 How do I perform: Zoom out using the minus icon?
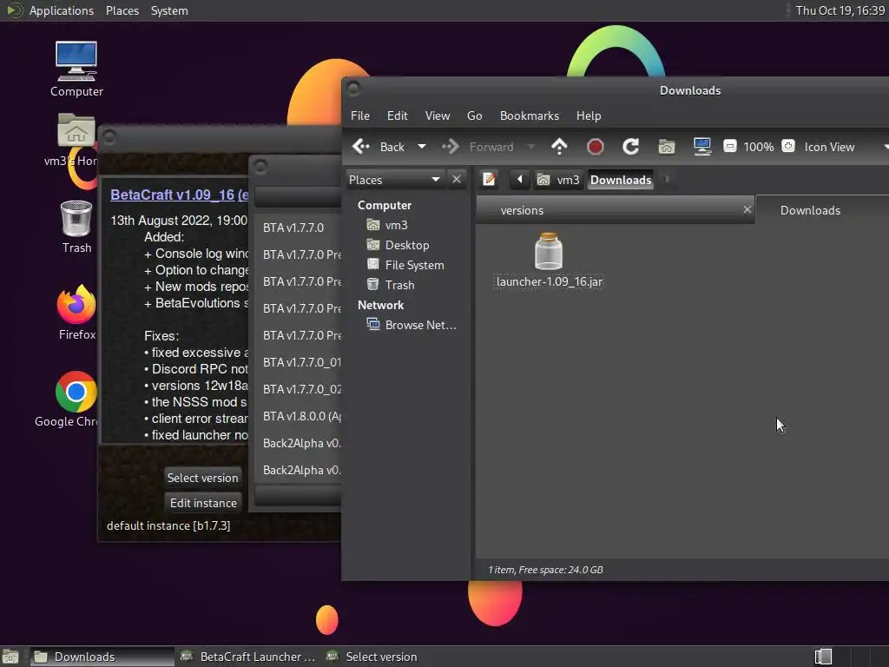click(x=729, y=146)
